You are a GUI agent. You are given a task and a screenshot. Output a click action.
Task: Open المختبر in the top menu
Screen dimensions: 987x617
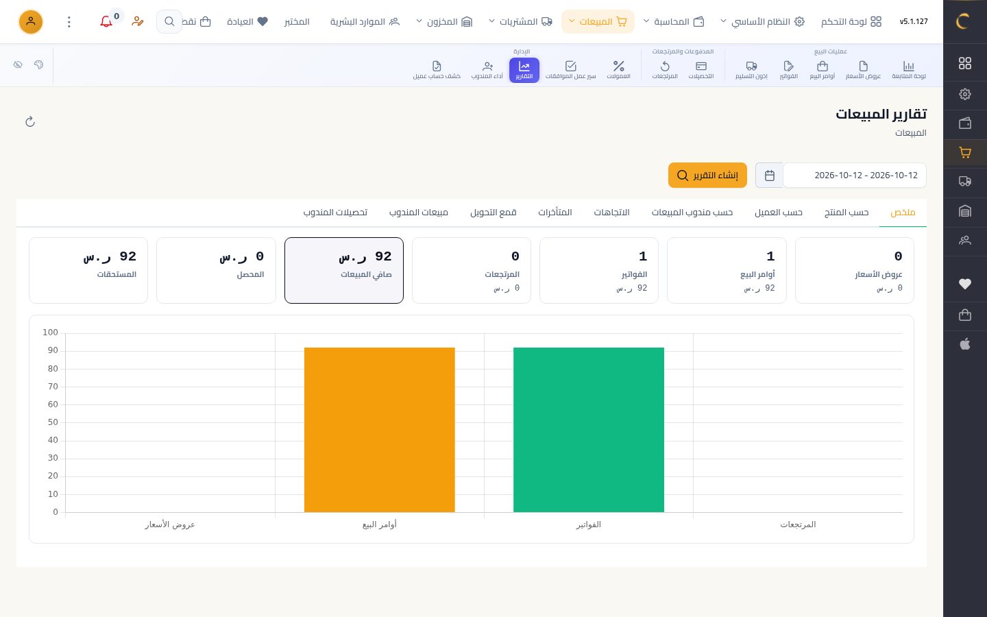pyautogui.click(x=297, y=22)
